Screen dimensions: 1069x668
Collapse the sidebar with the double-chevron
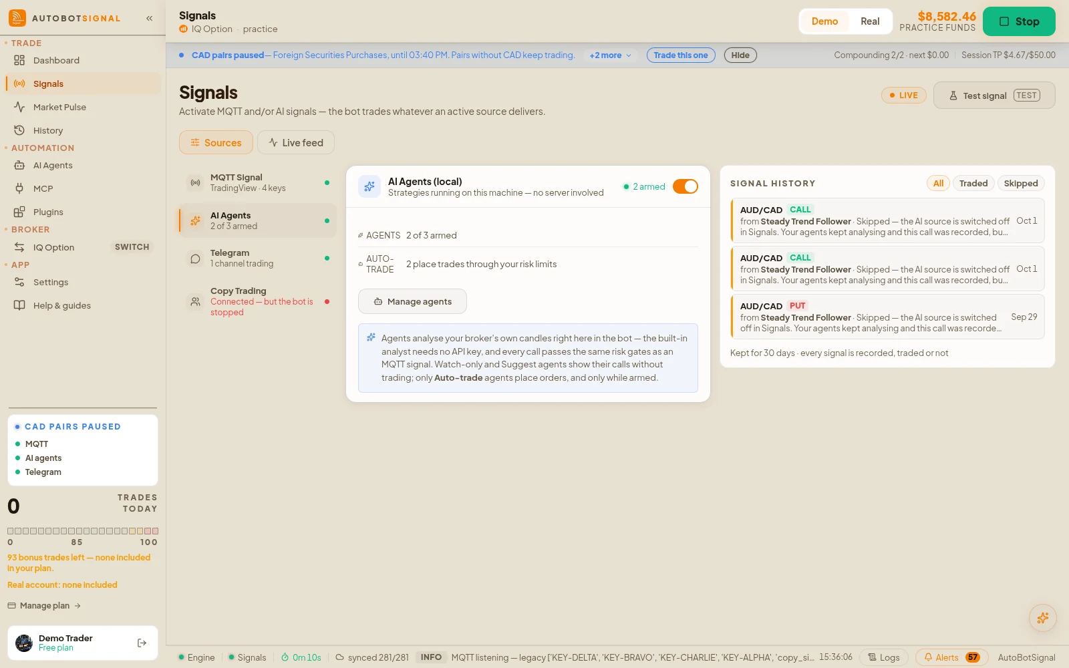[x=150, y=18]
